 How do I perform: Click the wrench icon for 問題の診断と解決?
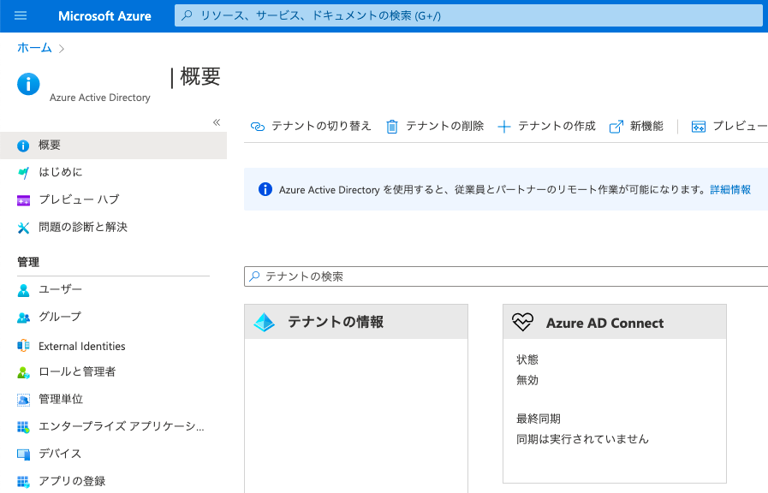[23, 228]
